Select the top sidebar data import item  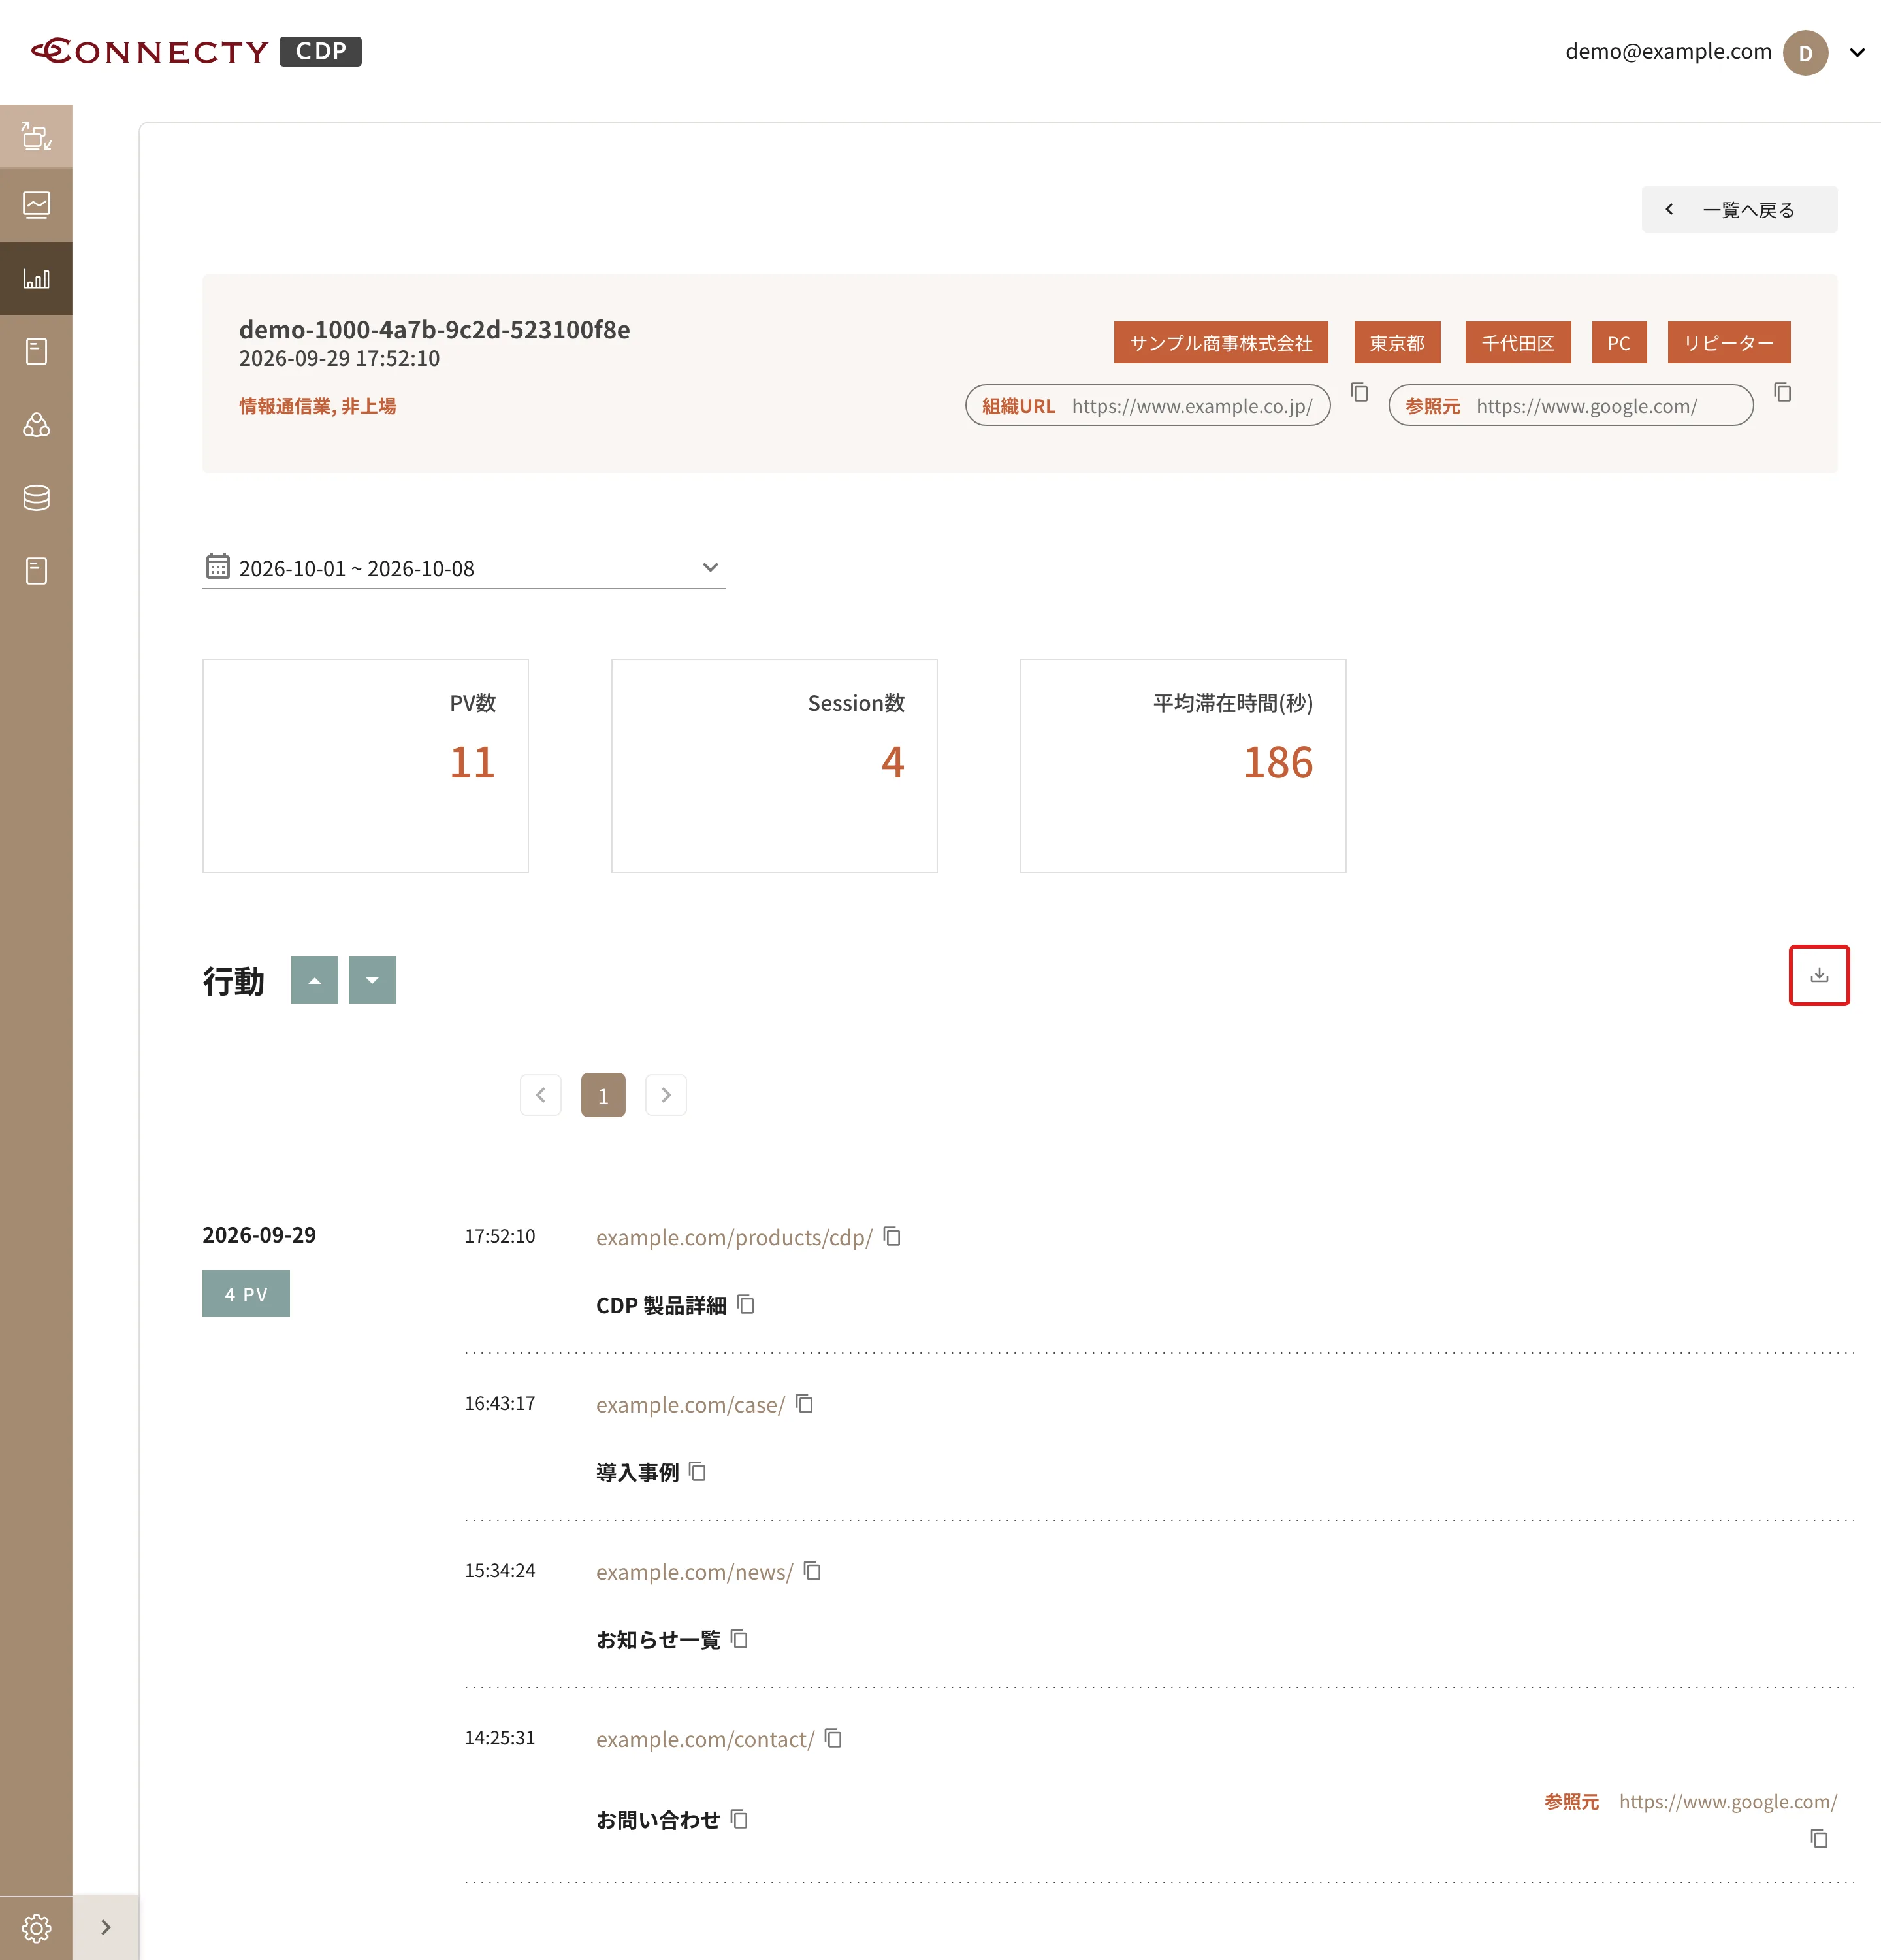click(36, 136)
